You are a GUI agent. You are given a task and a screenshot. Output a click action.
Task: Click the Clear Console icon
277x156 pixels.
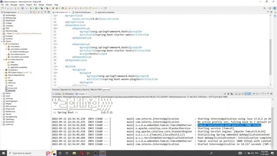coord(236,94)
